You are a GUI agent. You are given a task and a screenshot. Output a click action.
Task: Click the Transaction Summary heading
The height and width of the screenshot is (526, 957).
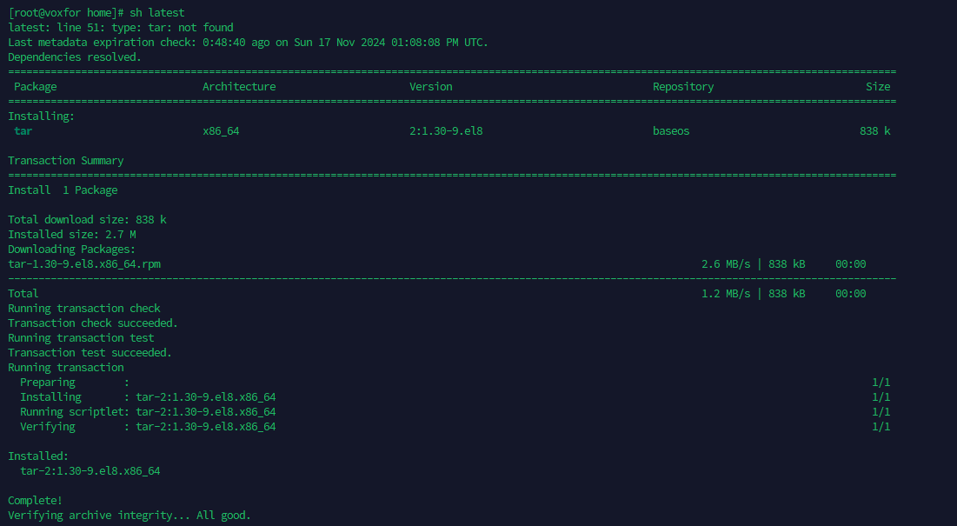(65, 160)
